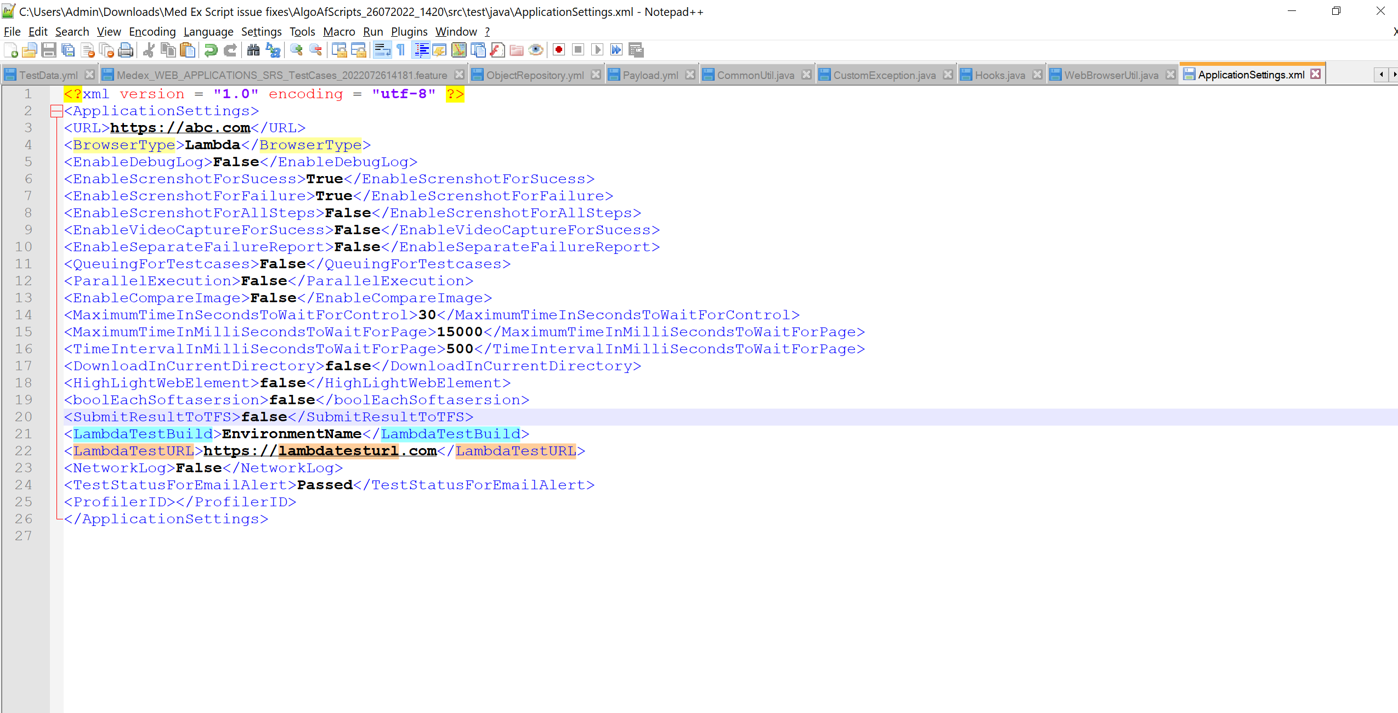Click line number 20 in the margin
This screenshot has height=713, width=1398.
24,417
